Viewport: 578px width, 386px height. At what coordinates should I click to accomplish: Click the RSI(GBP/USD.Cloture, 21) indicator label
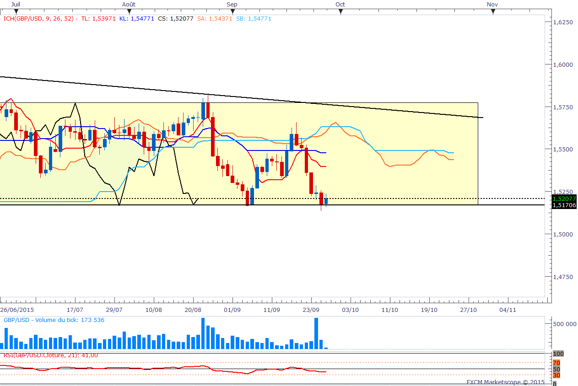tap(50, 355)
